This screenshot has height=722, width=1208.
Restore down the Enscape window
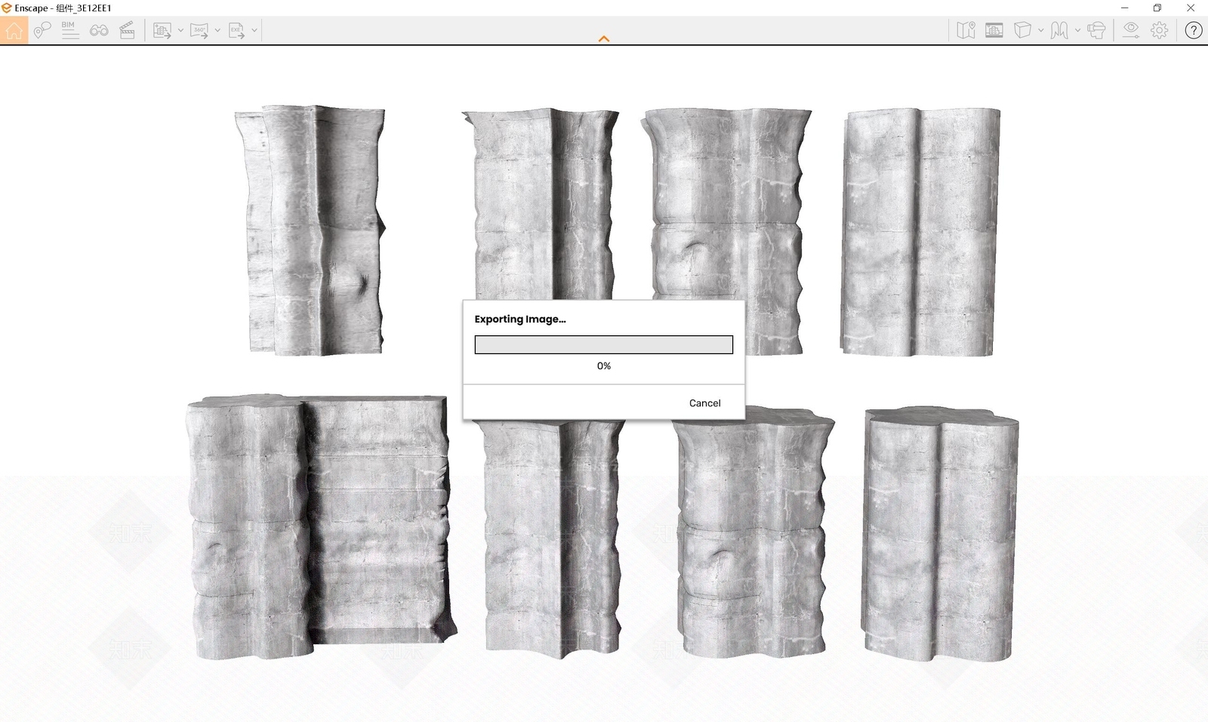tap(1157, 8)
